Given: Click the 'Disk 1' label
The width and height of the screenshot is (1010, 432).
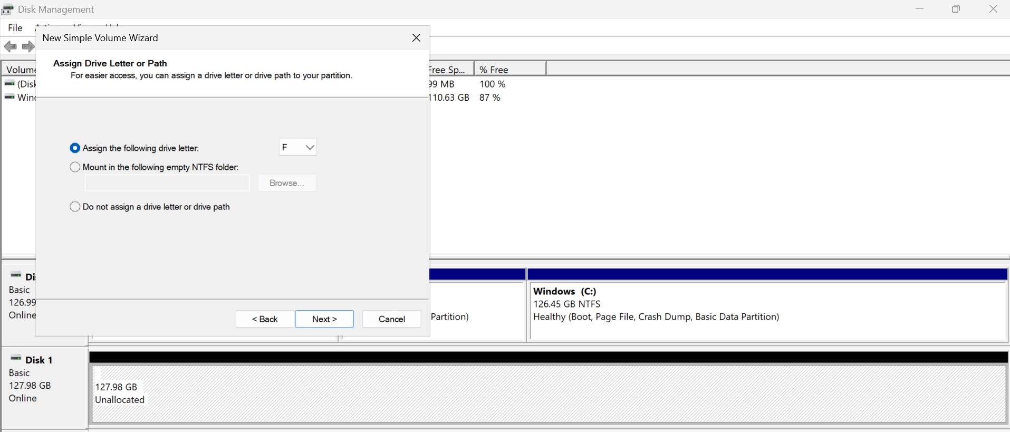Looking at the screenshot, I should (39, 360).
